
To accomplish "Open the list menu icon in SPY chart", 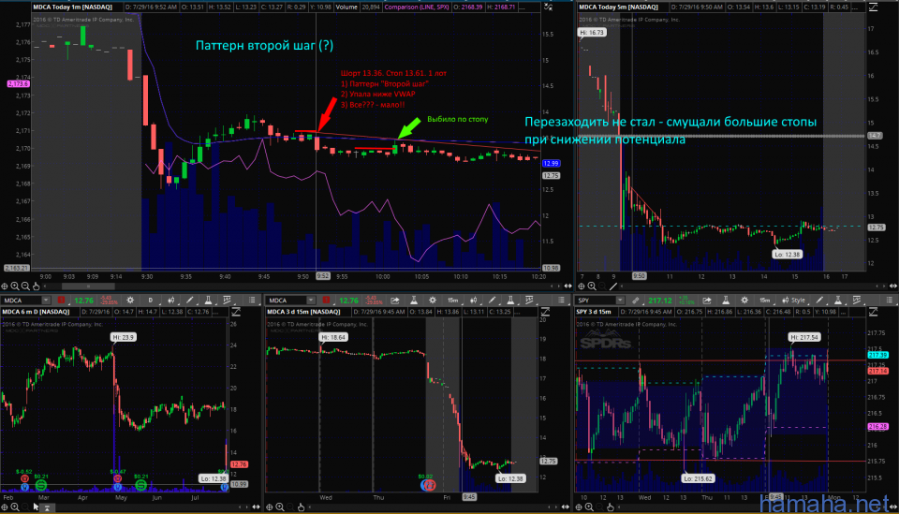I will click(x=890, y=301).
